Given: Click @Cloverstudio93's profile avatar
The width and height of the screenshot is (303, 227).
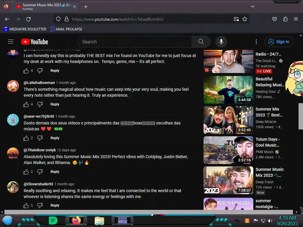Looking at the screenshot, I should (x=13, y=187).
